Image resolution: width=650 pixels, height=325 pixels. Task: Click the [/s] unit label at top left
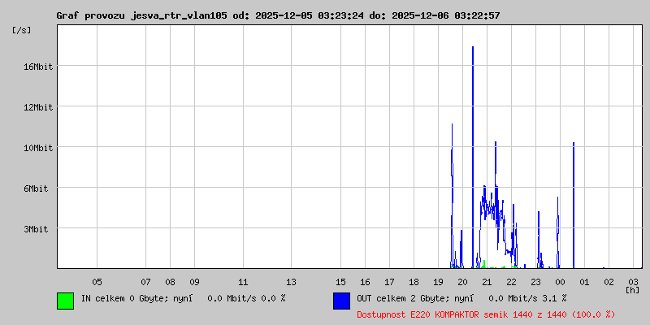coord(22,30)
